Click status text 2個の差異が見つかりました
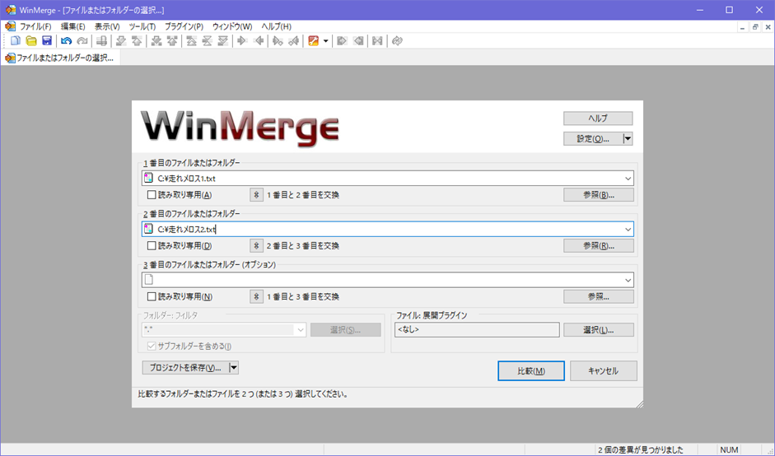775x456 pixels. pyautogui.click(x=640, y=449)
